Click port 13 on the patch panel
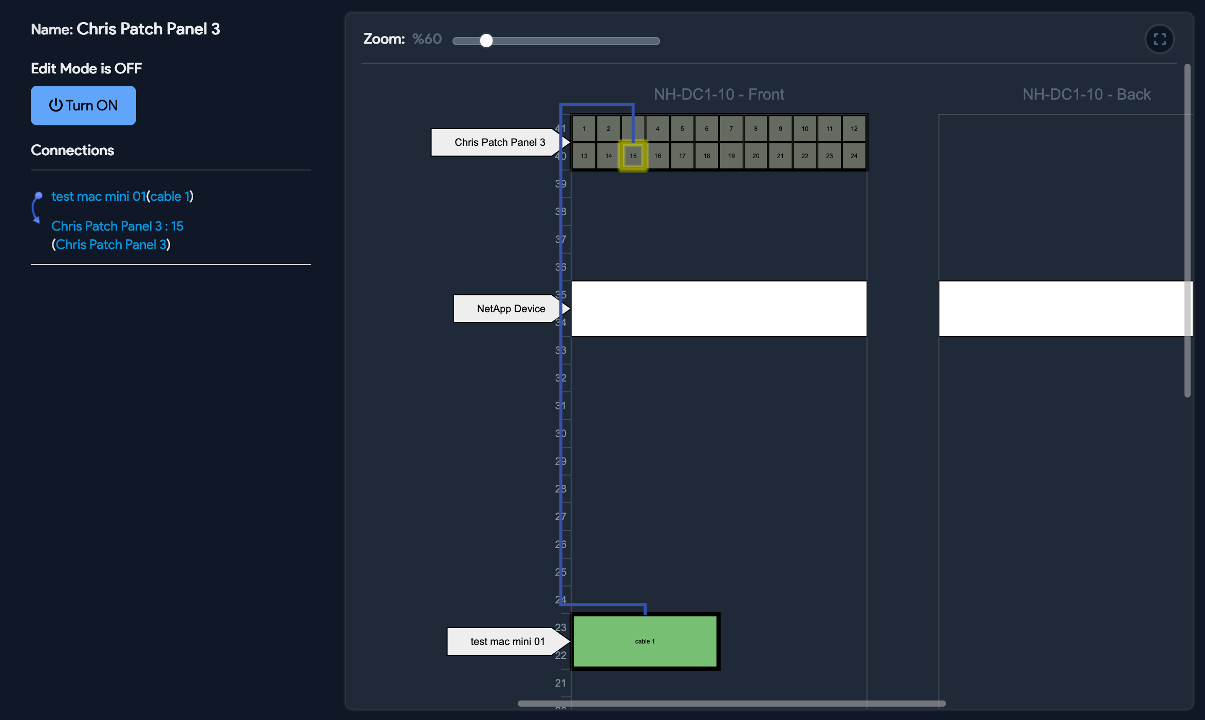The image size is (1205, 720). point(583,155)
